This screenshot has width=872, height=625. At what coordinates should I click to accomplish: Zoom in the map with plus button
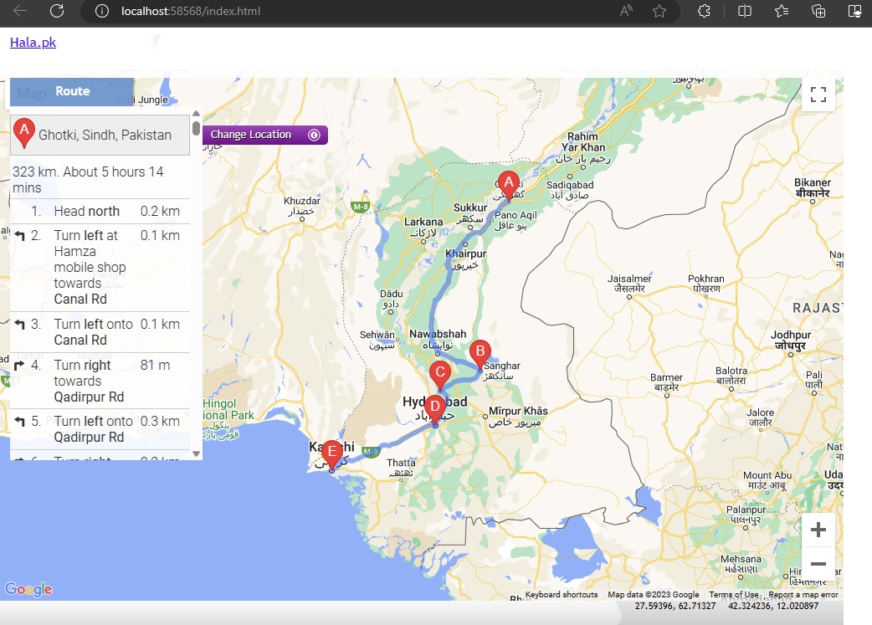818,530
